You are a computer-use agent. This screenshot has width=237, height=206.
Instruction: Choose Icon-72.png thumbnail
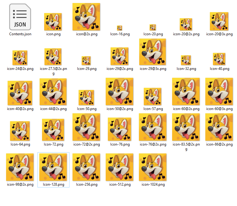(x=53, y=130)
